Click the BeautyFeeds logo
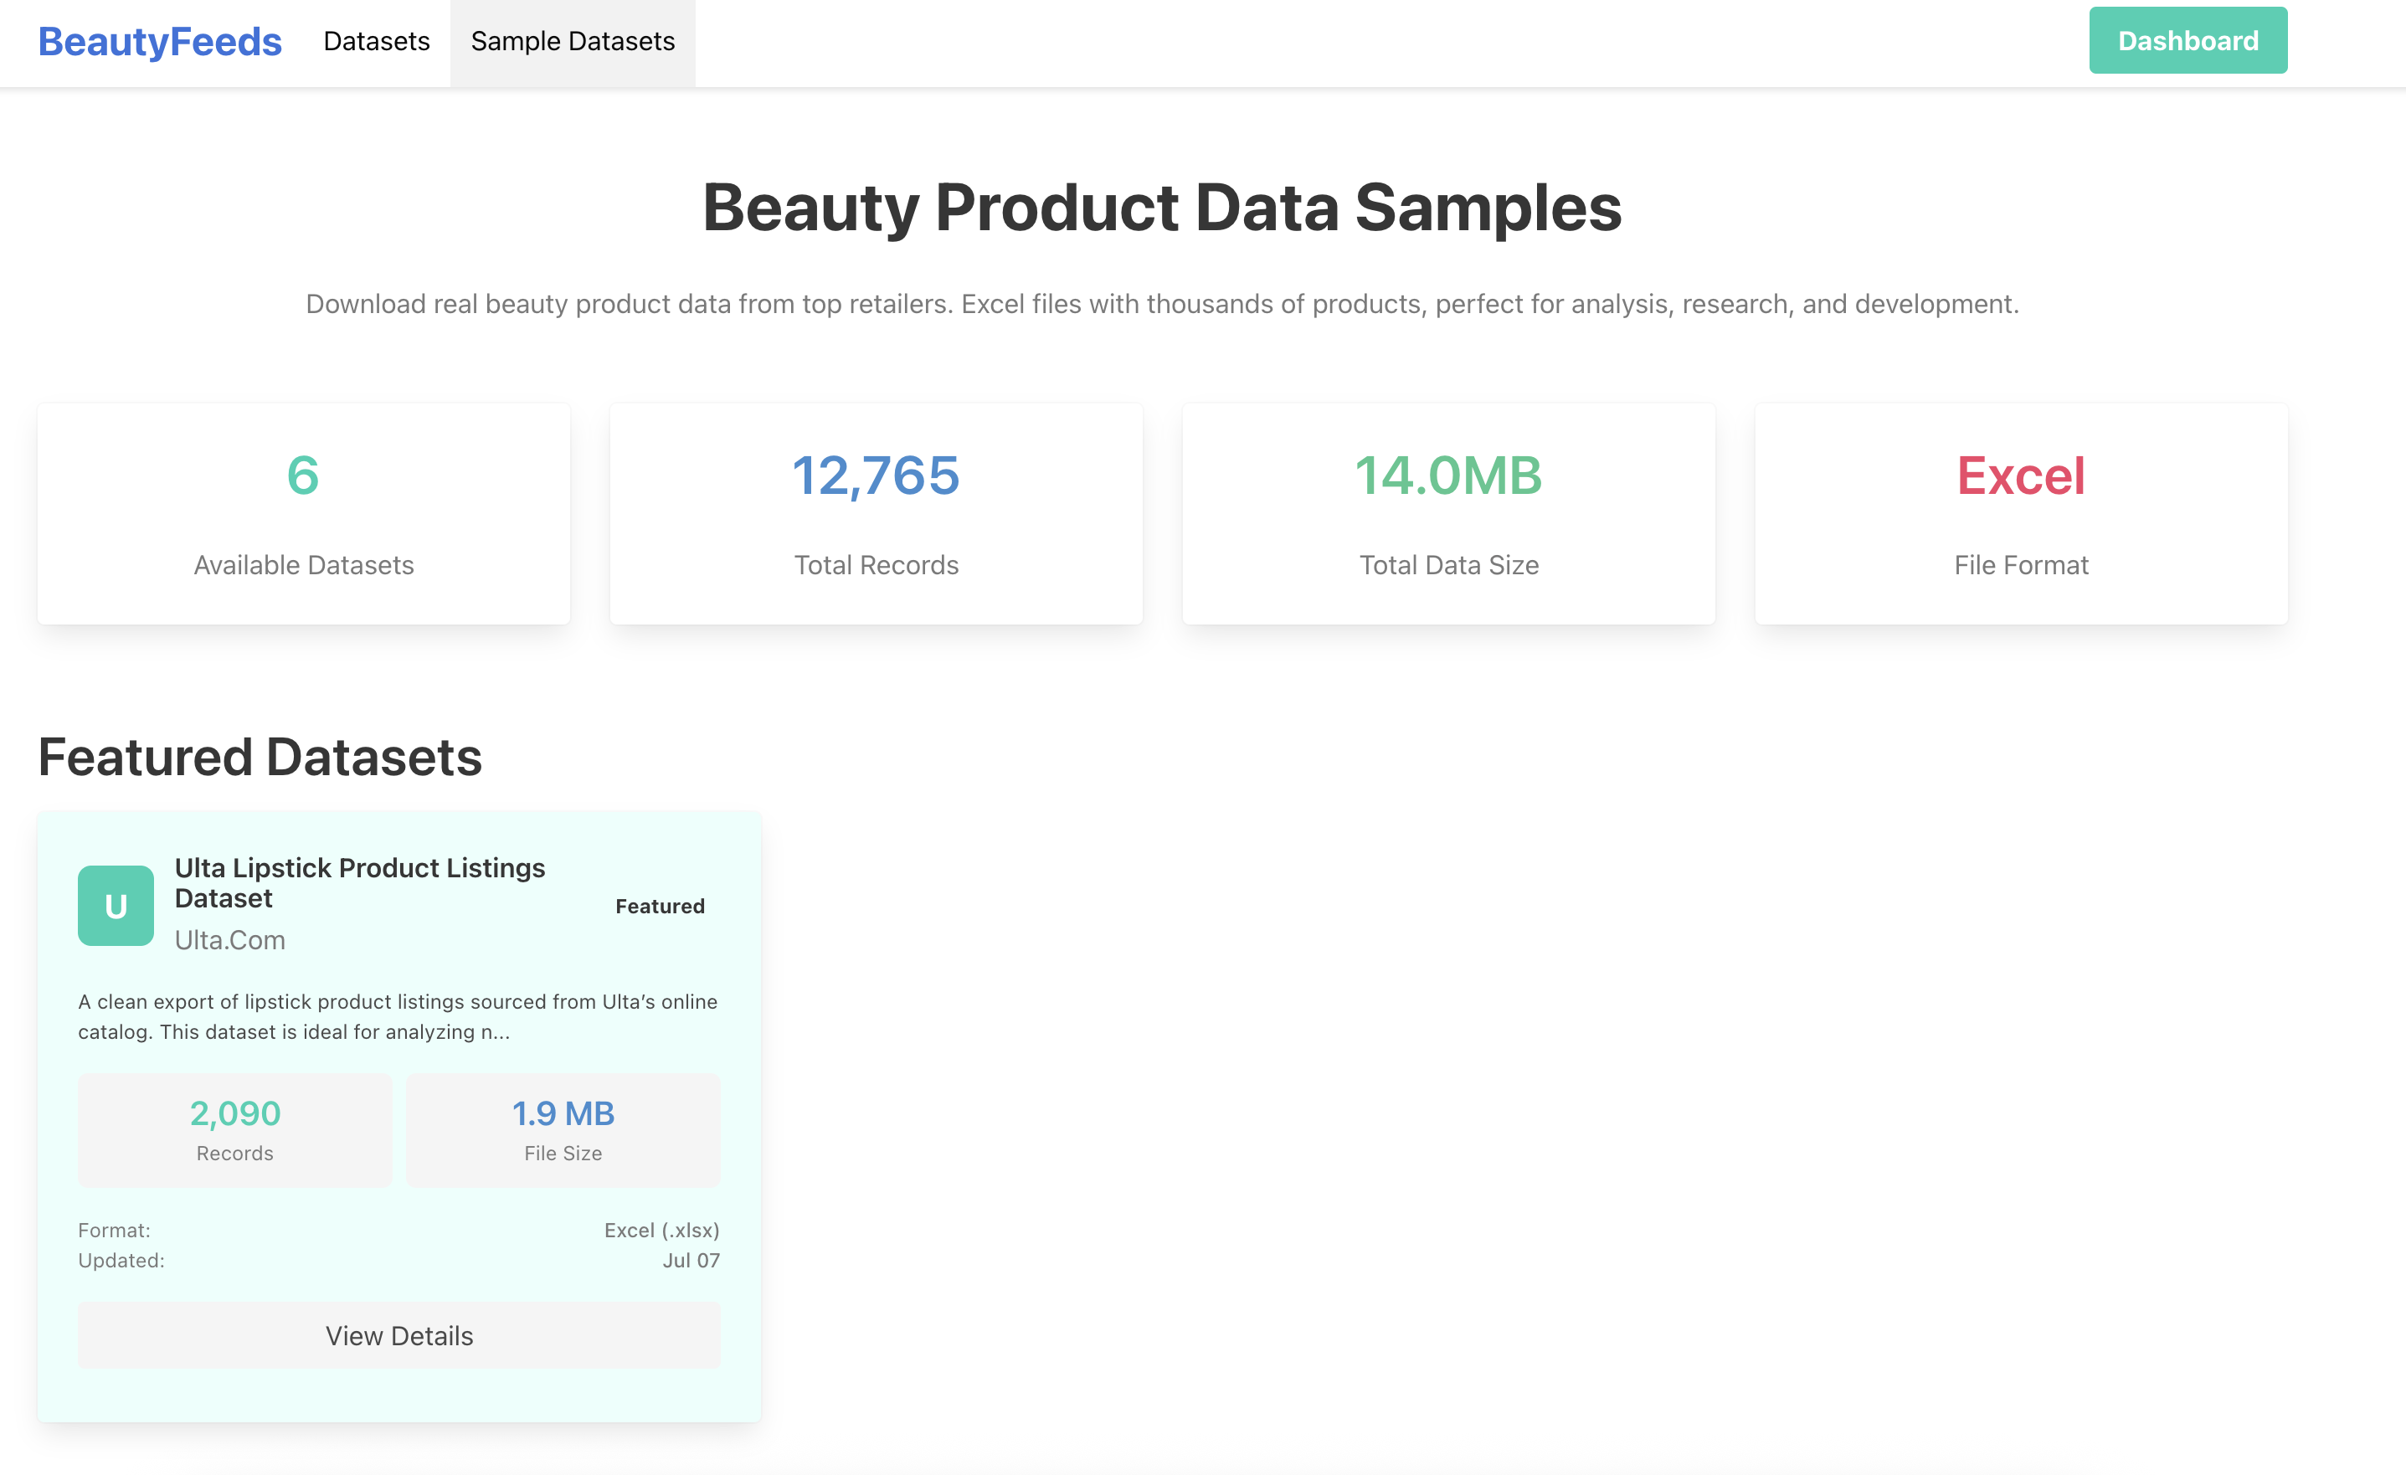The image size is (2406, 1475). click(160, 41)
